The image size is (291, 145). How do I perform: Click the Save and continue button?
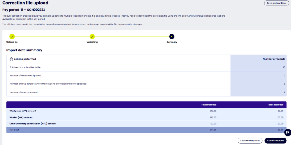click(x=276, y=3)
